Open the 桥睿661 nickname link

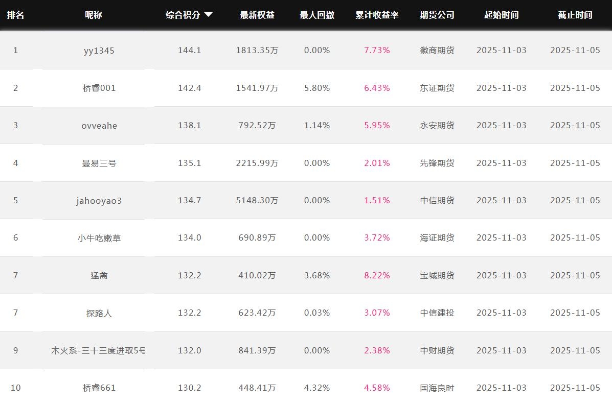tap(99, 388)
